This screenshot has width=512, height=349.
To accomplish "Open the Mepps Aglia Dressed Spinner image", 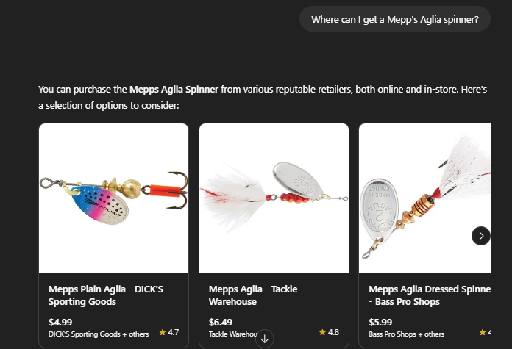I will (x=424, y=198).
